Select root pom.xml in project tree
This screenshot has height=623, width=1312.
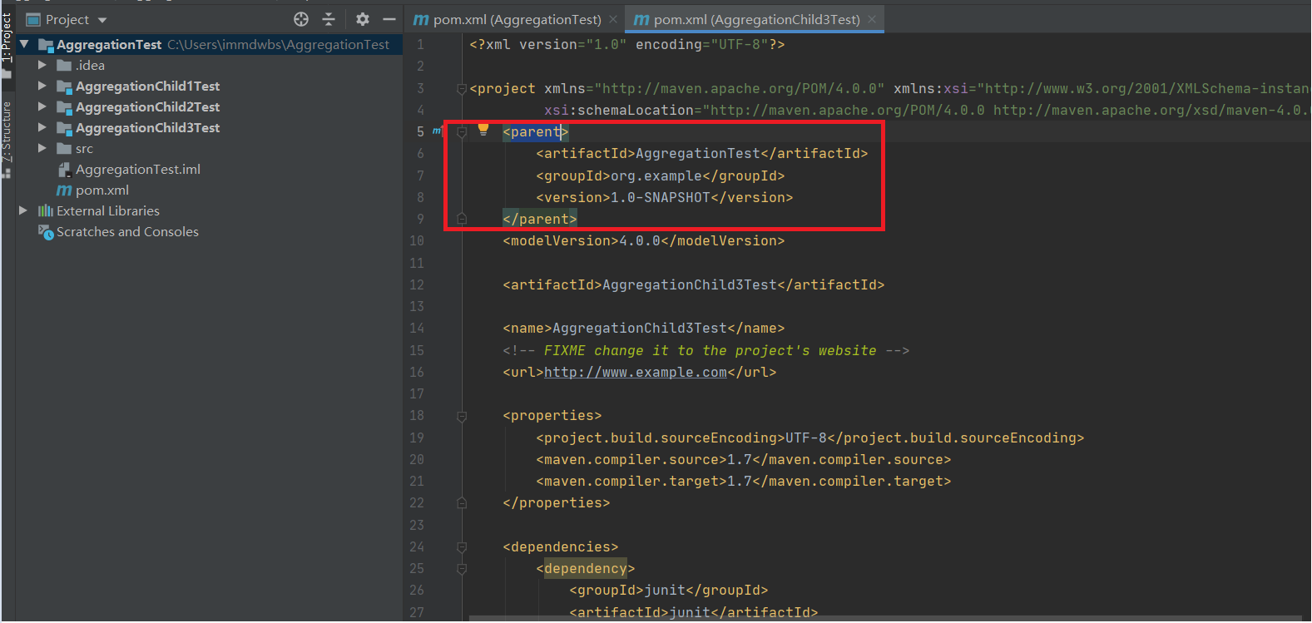[x=102, y=190]
